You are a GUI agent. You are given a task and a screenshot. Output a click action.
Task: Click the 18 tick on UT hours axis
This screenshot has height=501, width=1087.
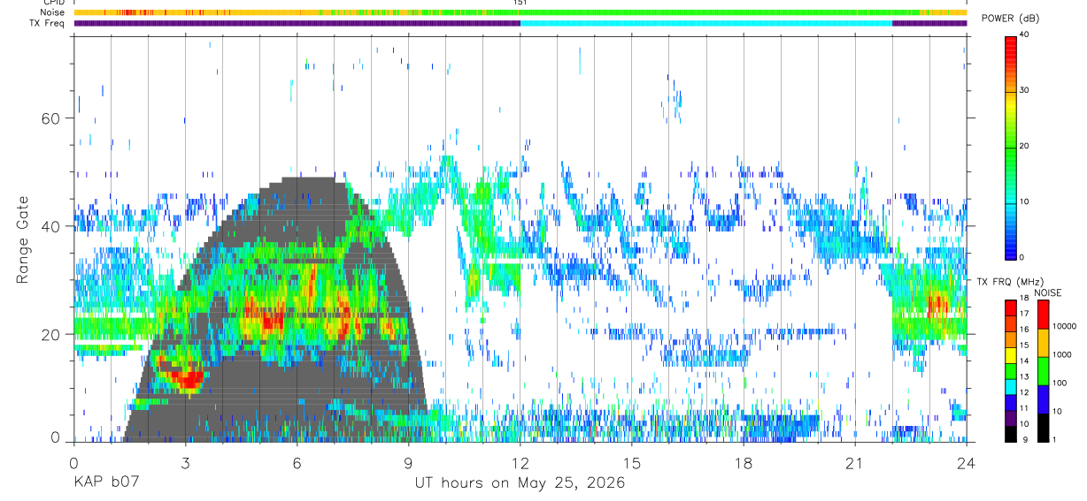pyautogui.click(x=744, y=464)
